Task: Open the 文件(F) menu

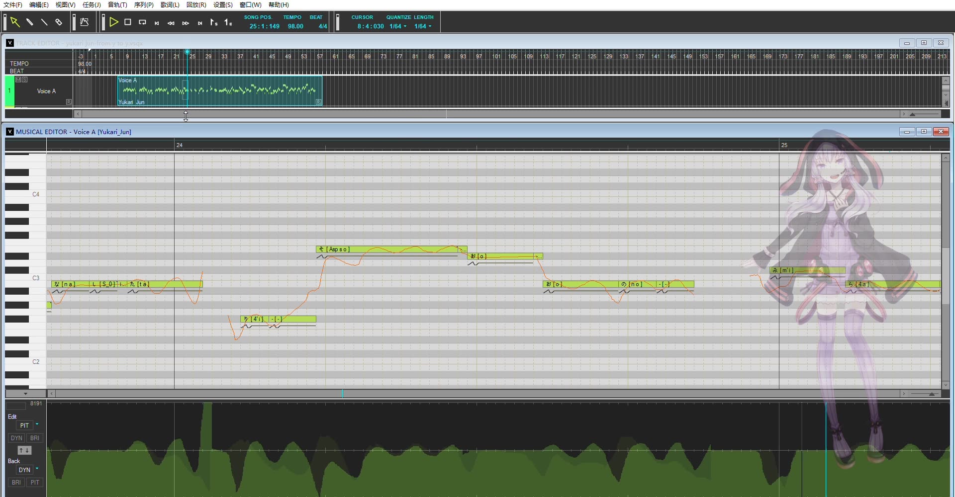Action: [13, 5]
